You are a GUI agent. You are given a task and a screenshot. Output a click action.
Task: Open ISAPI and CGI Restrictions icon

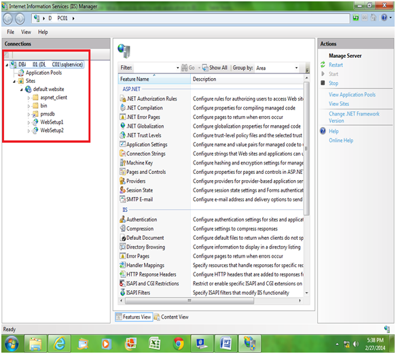click(123, 283)
